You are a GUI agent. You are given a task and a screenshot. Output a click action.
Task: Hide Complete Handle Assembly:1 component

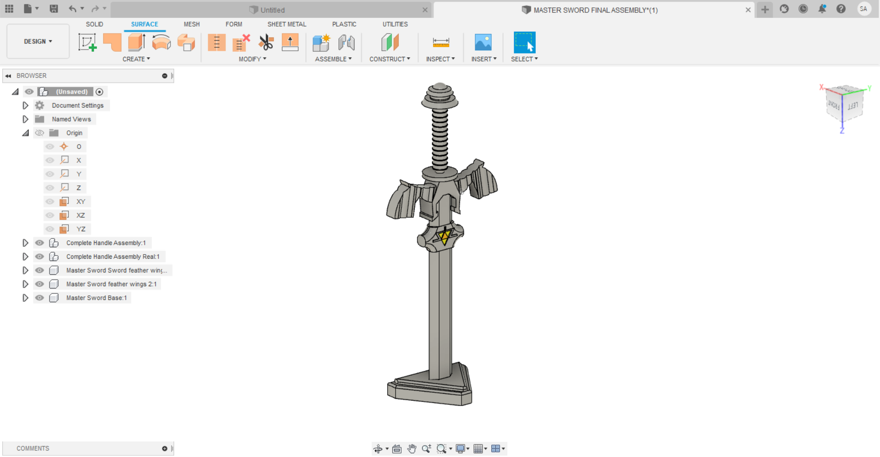[x=40, y=243]
